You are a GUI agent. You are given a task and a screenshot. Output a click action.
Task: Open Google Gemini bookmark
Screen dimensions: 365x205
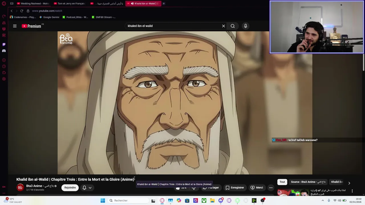click(49, 17)
